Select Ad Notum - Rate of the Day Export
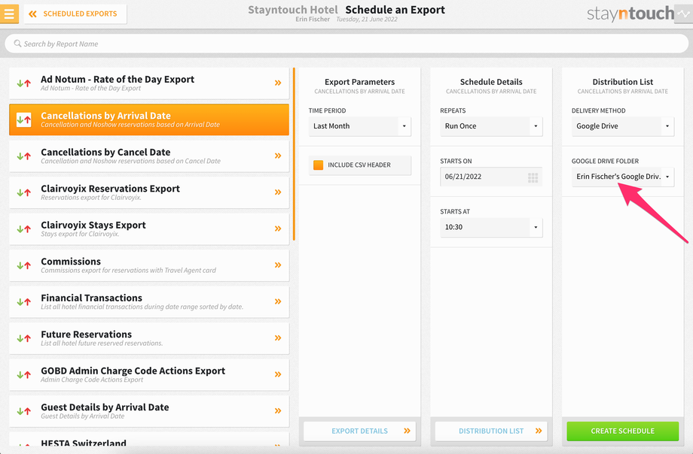693x454 pixels. click(x=149, y=83)
